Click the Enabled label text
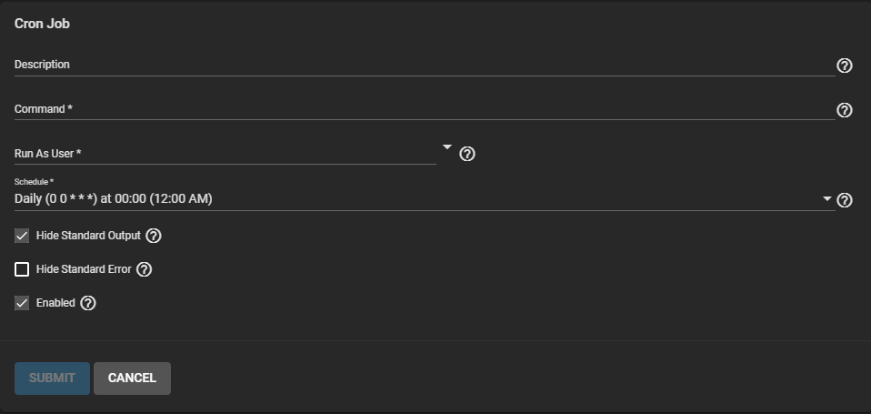Screen dimensions: 871x414 [x=55, y=303]
